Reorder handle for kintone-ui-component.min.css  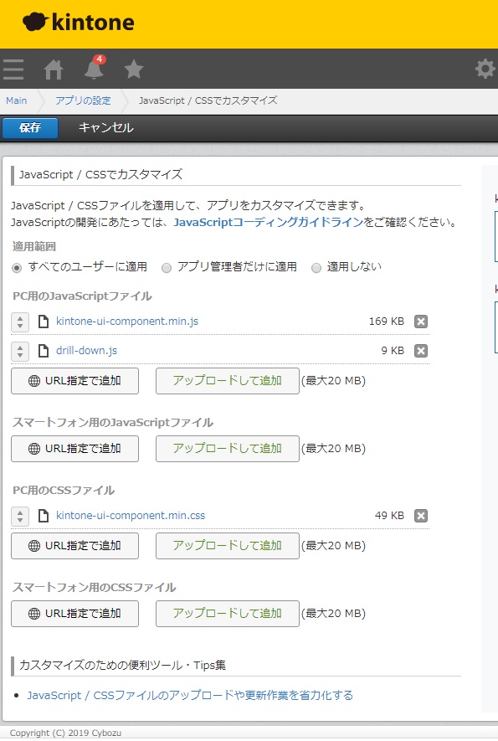[20, 516]
